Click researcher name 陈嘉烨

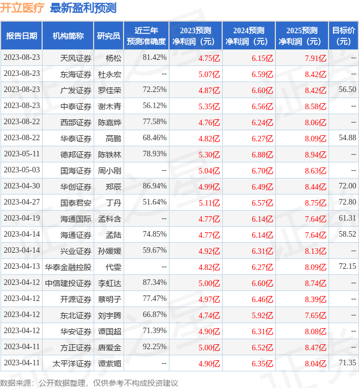click(110, 122)
